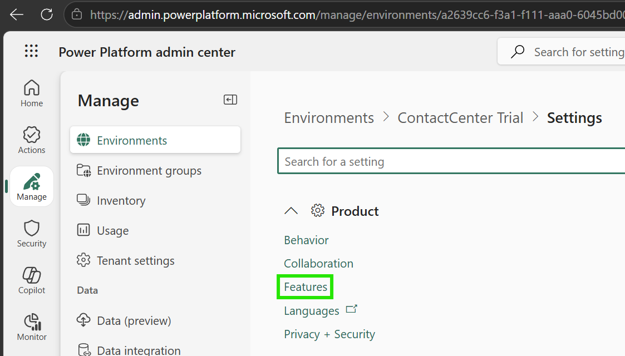Collapse the Product section chevron
The height and width of the screenshot is (356, 625).
pyautogui.click(x=291, y=211)
